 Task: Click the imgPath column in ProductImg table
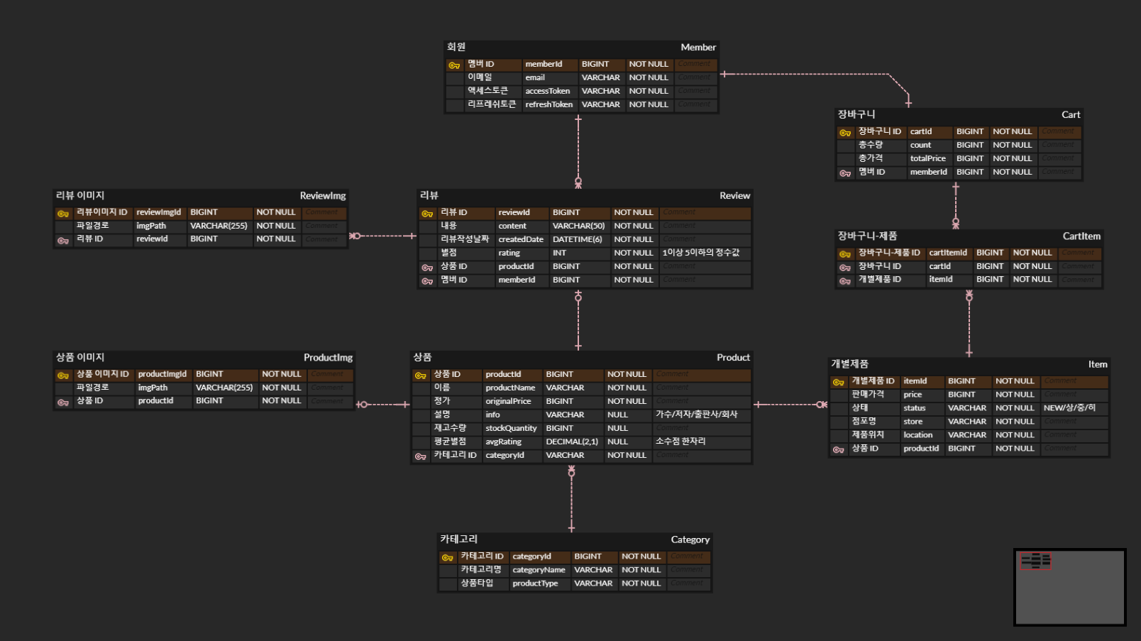[153, 388]
